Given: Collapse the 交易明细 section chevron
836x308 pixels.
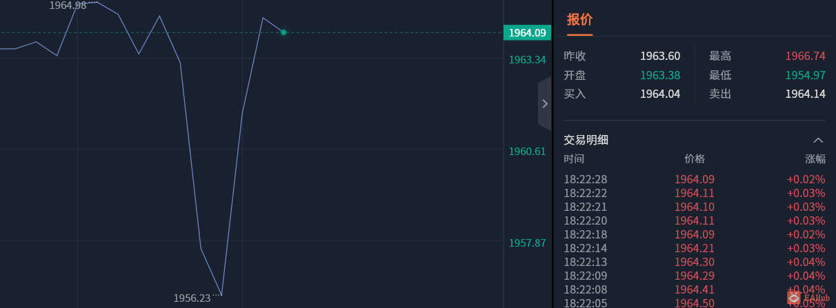Looking at the screenshot, I should (819, 140).
